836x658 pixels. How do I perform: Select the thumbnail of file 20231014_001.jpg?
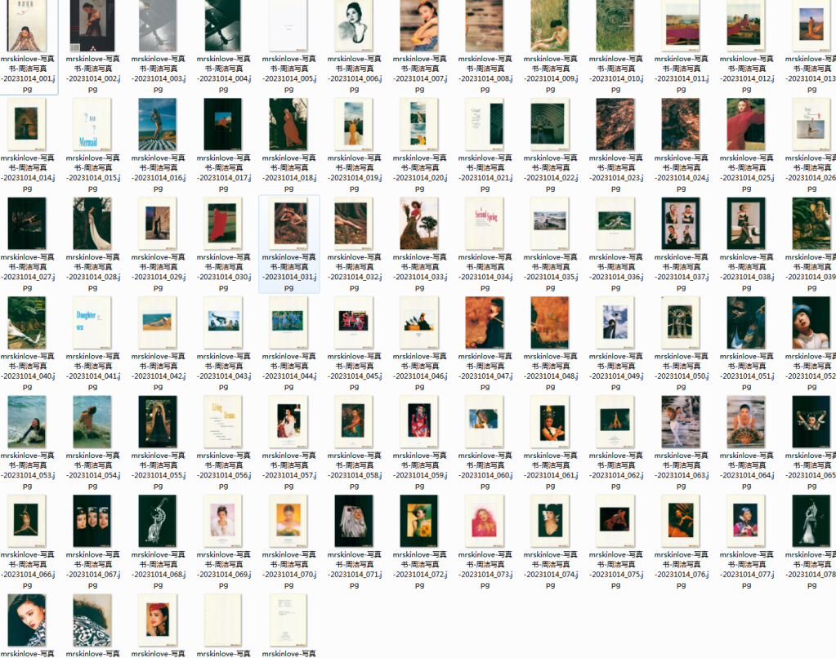coord(27,26)
